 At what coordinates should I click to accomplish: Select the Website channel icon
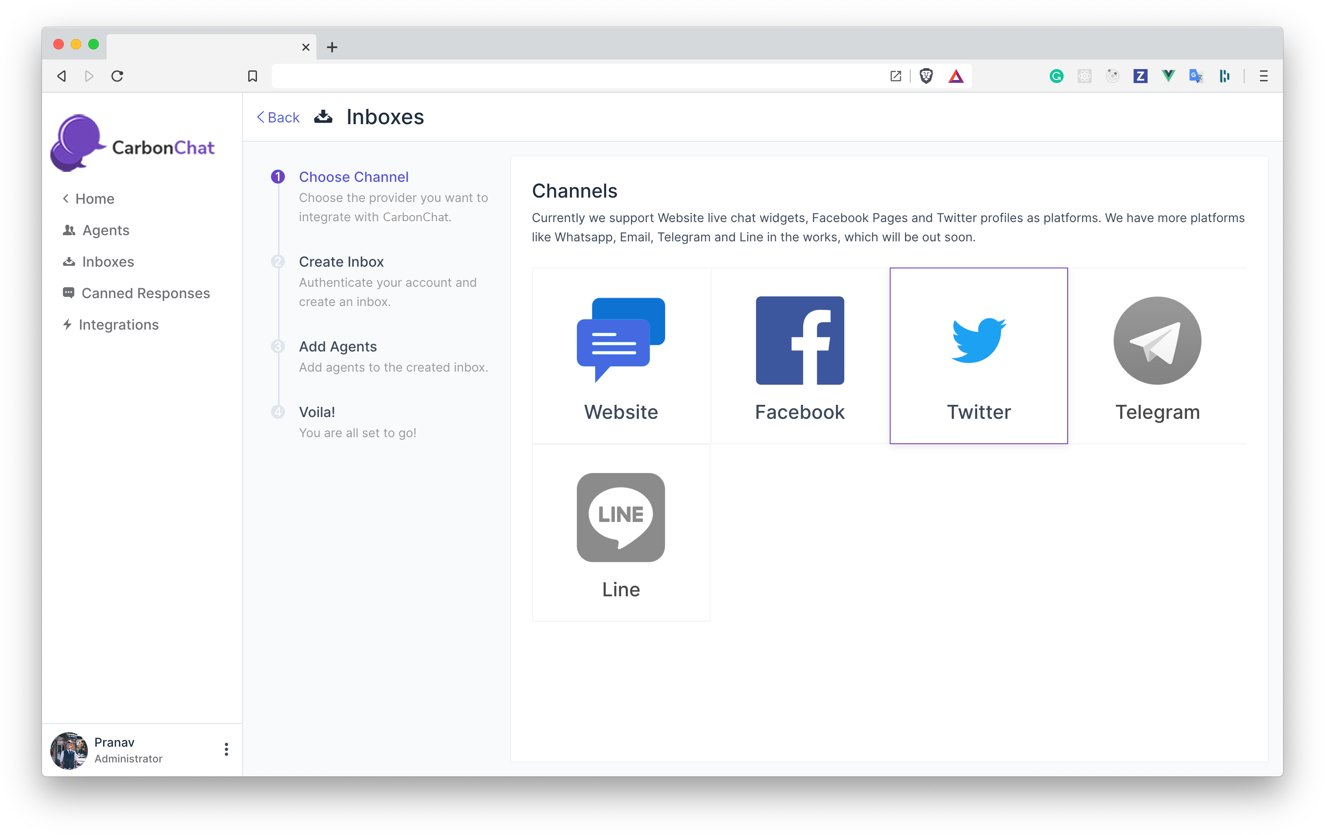point(621,340)
